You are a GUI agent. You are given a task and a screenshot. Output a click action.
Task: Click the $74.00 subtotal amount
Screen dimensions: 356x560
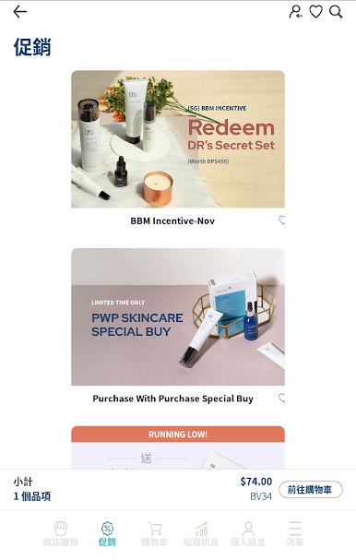tap(256, 482)
